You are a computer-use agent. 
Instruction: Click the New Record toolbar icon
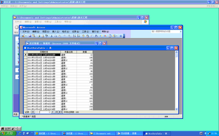[x=101, y=36]
